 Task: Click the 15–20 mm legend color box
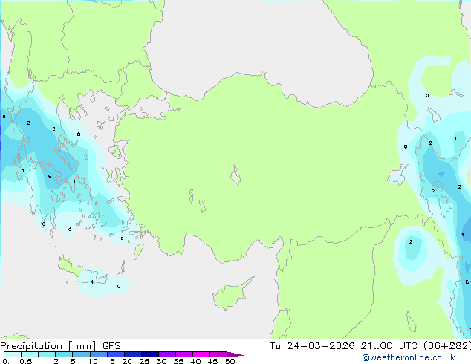coord(116,354)
